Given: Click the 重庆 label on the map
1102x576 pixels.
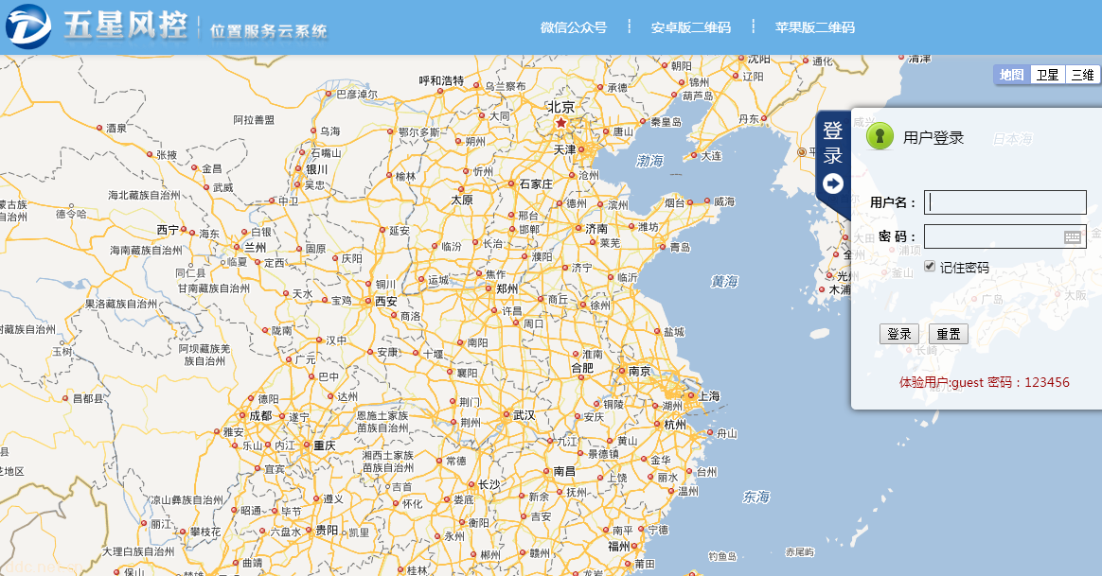Looking at the screenshot, I should pos(325,445).
